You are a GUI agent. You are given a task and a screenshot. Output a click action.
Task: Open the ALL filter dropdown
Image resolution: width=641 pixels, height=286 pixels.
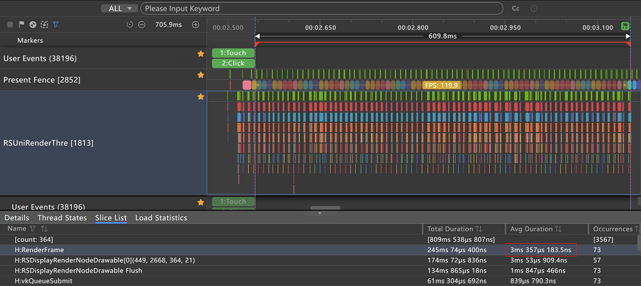point(119,8)
